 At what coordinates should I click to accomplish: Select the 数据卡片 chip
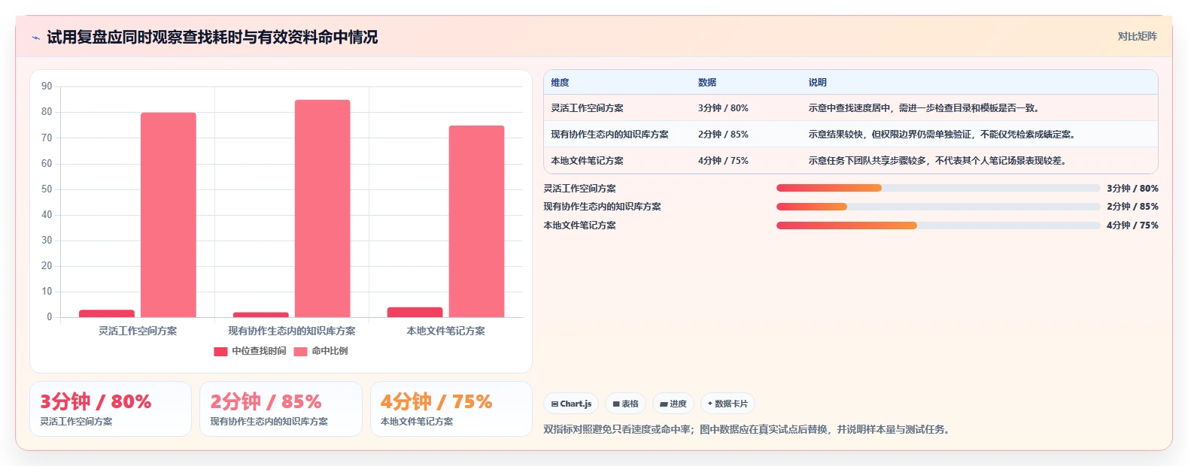click(728, 404)
